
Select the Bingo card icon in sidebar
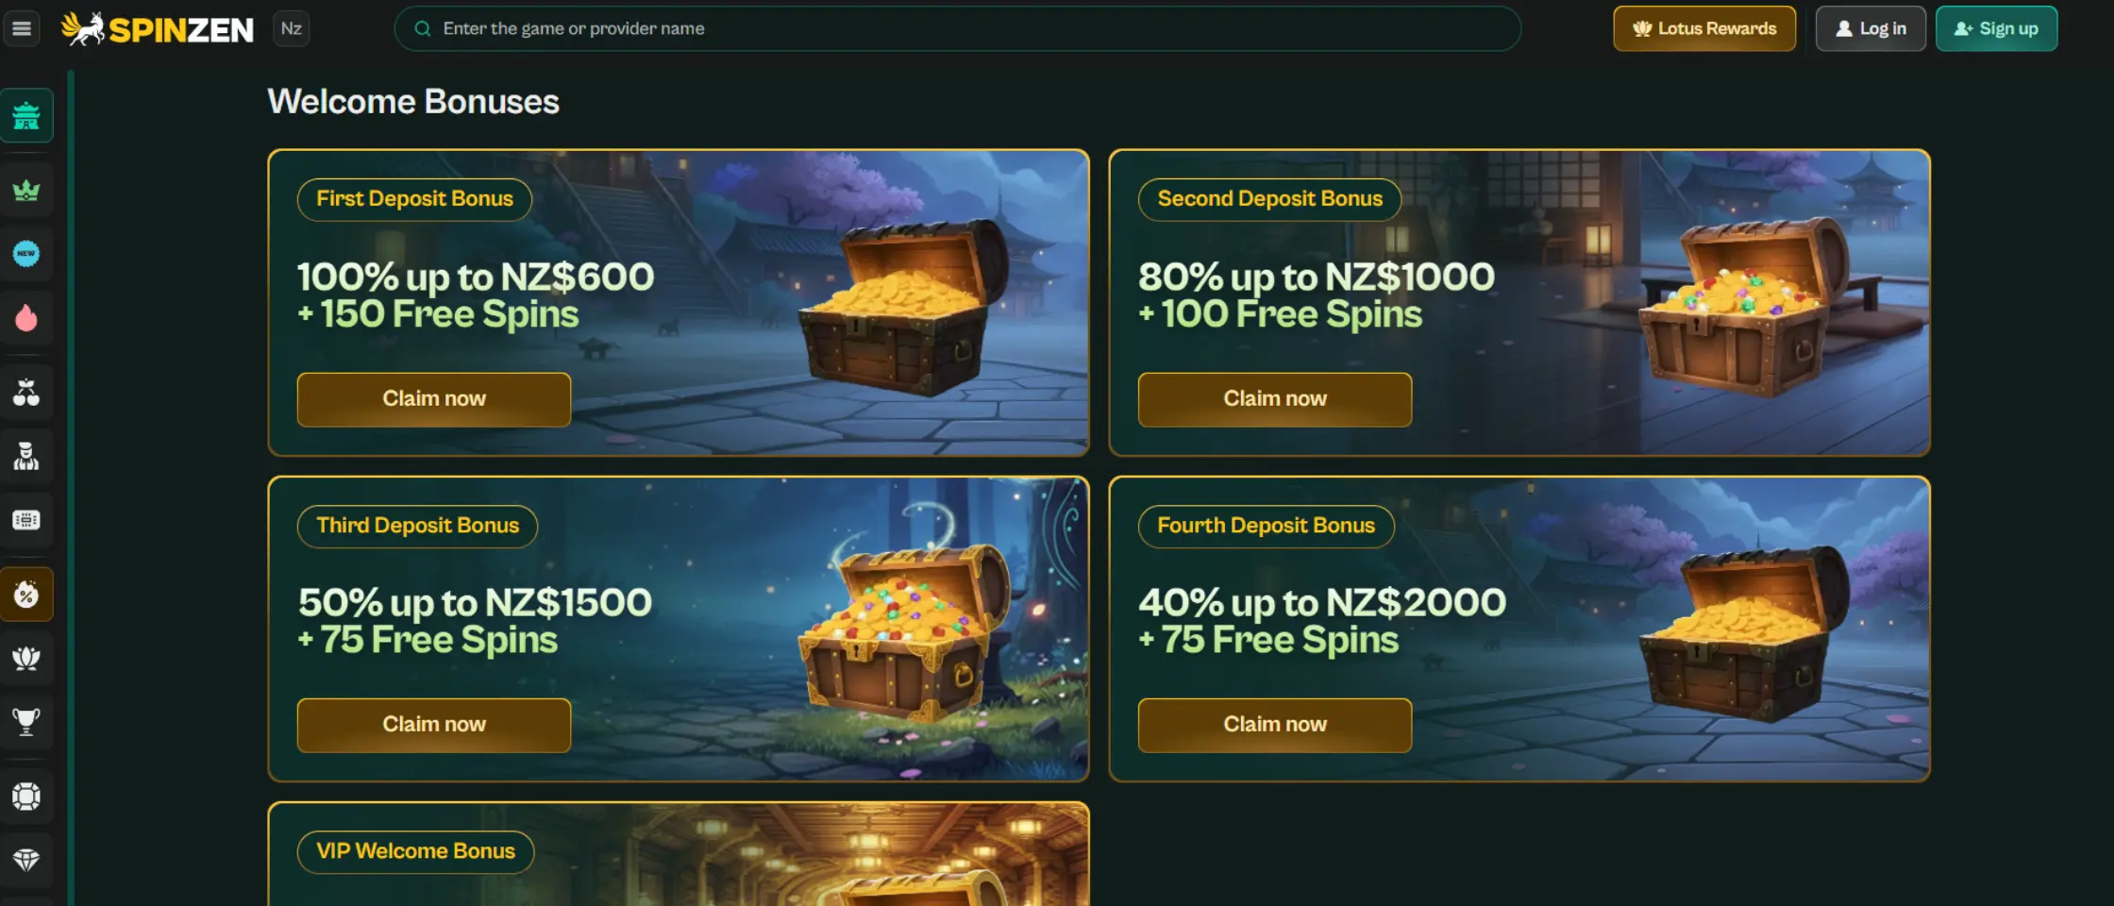pyautogui.click(x=25, y=520)
